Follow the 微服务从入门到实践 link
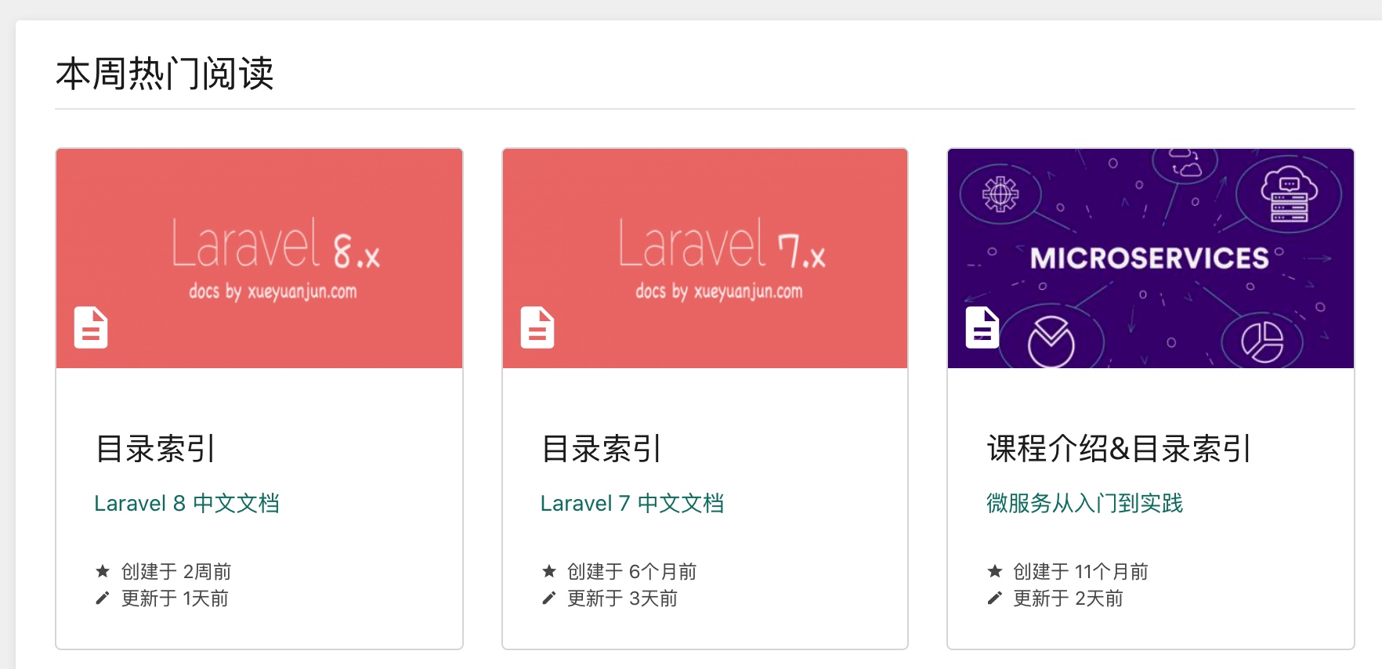 click(1085, 503)
